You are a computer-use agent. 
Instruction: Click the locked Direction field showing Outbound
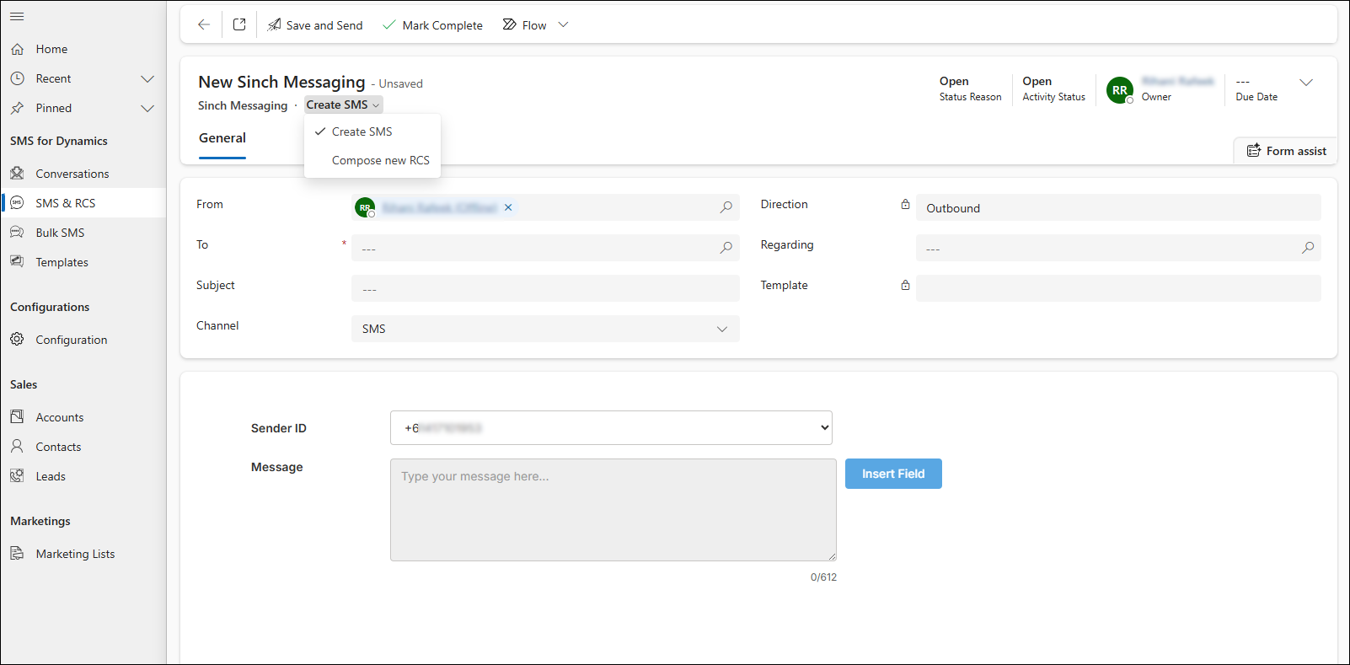pyautogui.click(x=1118, y=207)
